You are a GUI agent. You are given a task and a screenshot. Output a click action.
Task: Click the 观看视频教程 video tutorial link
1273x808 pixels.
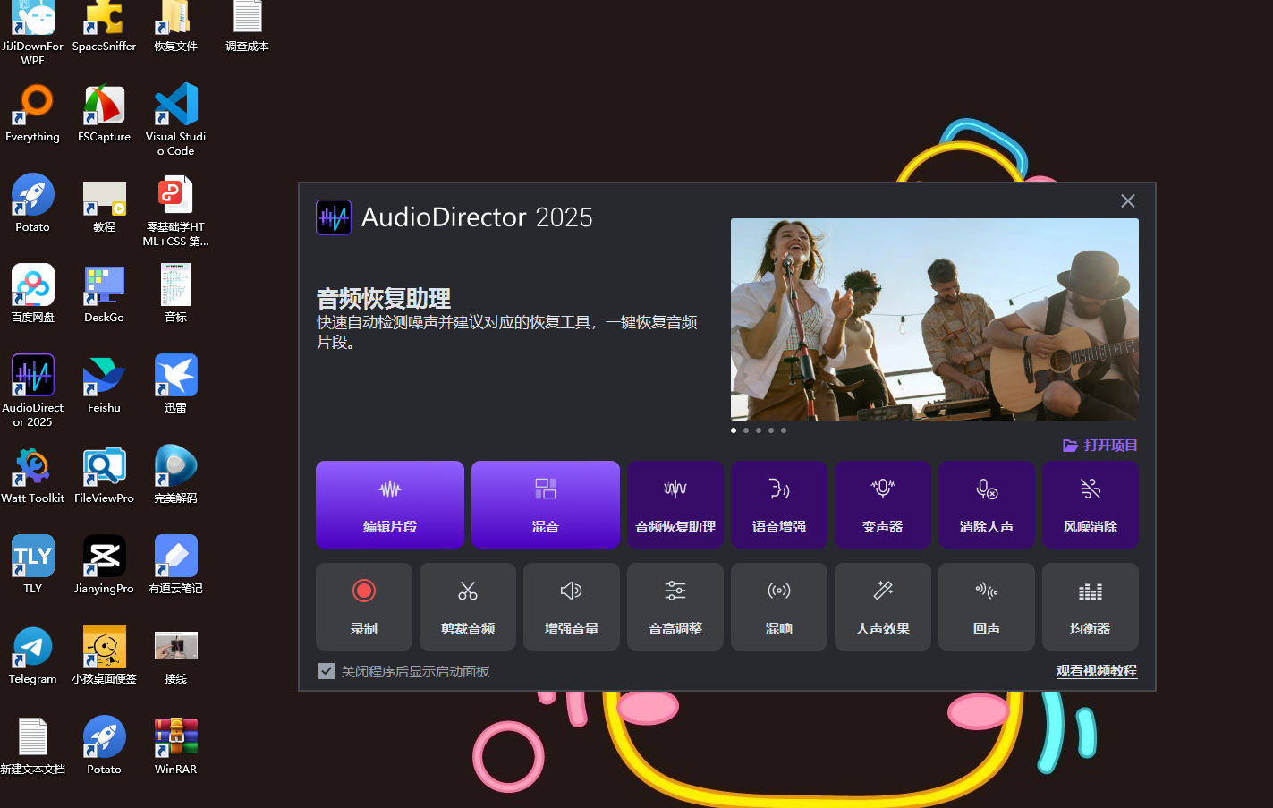tap(1097, 671)
